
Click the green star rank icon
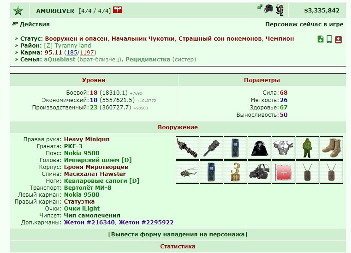[x=18, y=11]
